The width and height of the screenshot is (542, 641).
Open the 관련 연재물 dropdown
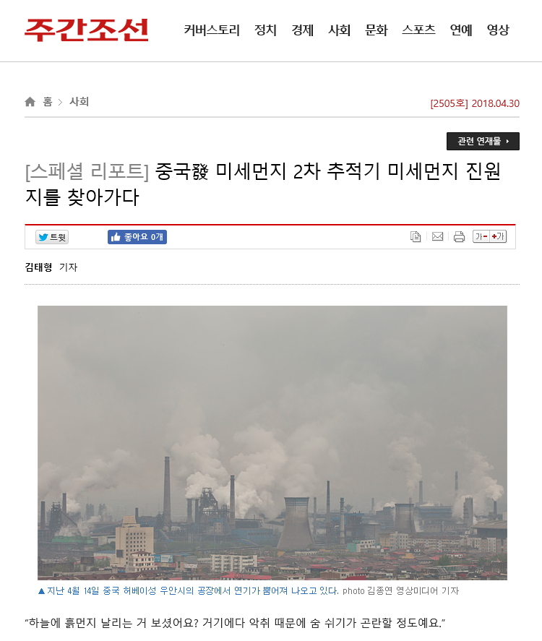point(483,141)
